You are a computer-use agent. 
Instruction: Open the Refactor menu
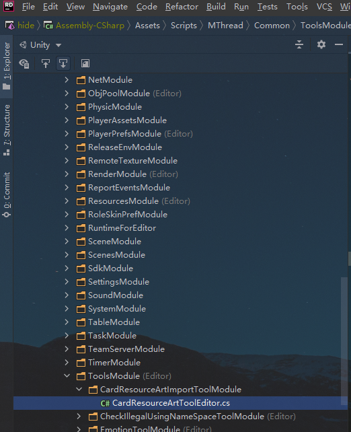click(182, 7)
